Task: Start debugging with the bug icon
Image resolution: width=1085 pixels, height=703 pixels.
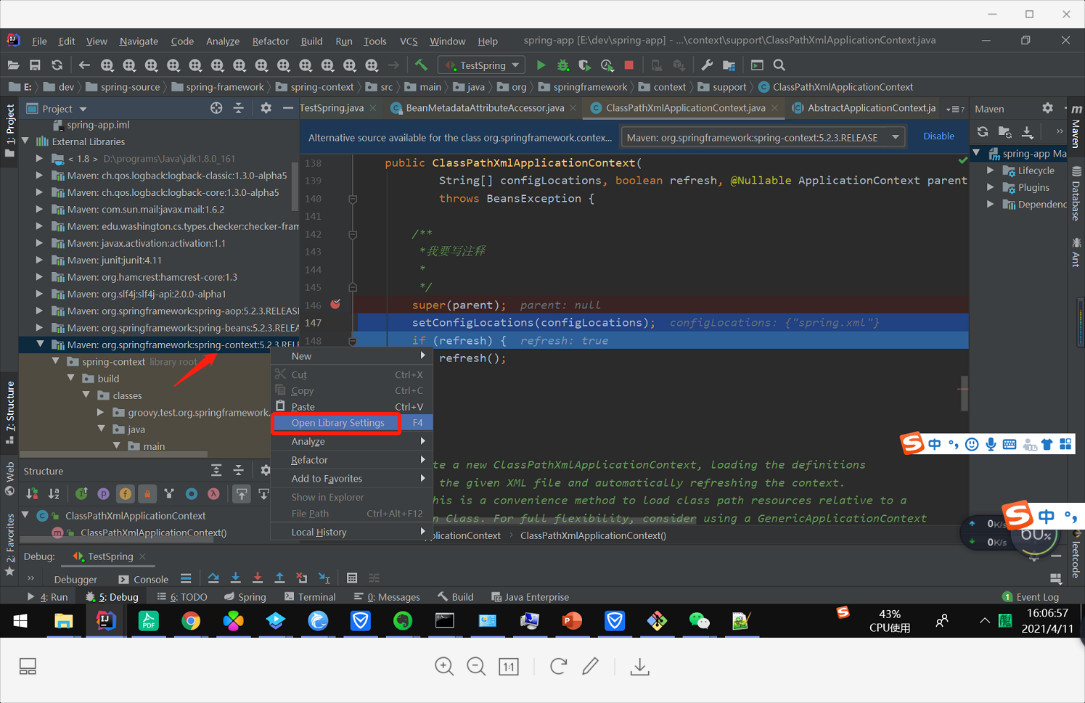Action: (563, 65)
